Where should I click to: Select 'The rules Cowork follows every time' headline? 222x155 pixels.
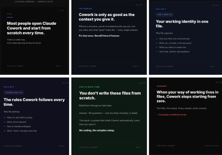click(34, 102)
